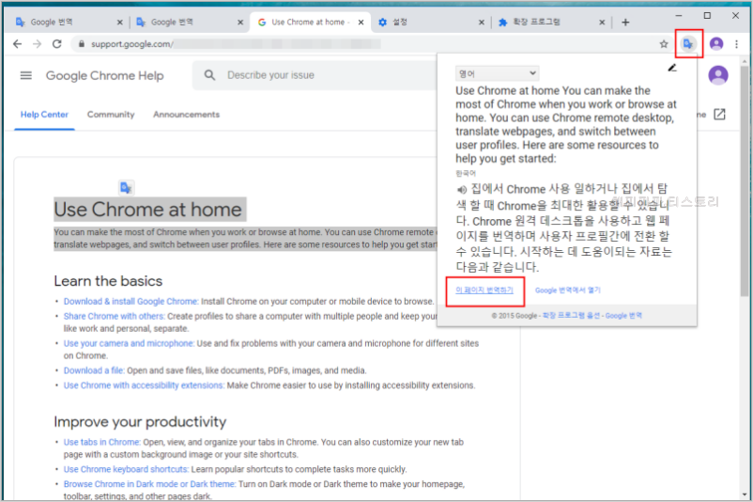Click the Google 번역 footer link
Viewport: 753px width, 502px height.
pyautogui.click(x=623, y=316)
